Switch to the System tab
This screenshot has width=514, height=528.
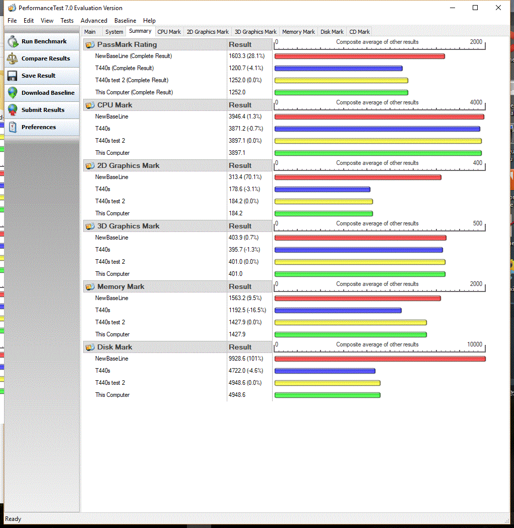coord(114,32)
